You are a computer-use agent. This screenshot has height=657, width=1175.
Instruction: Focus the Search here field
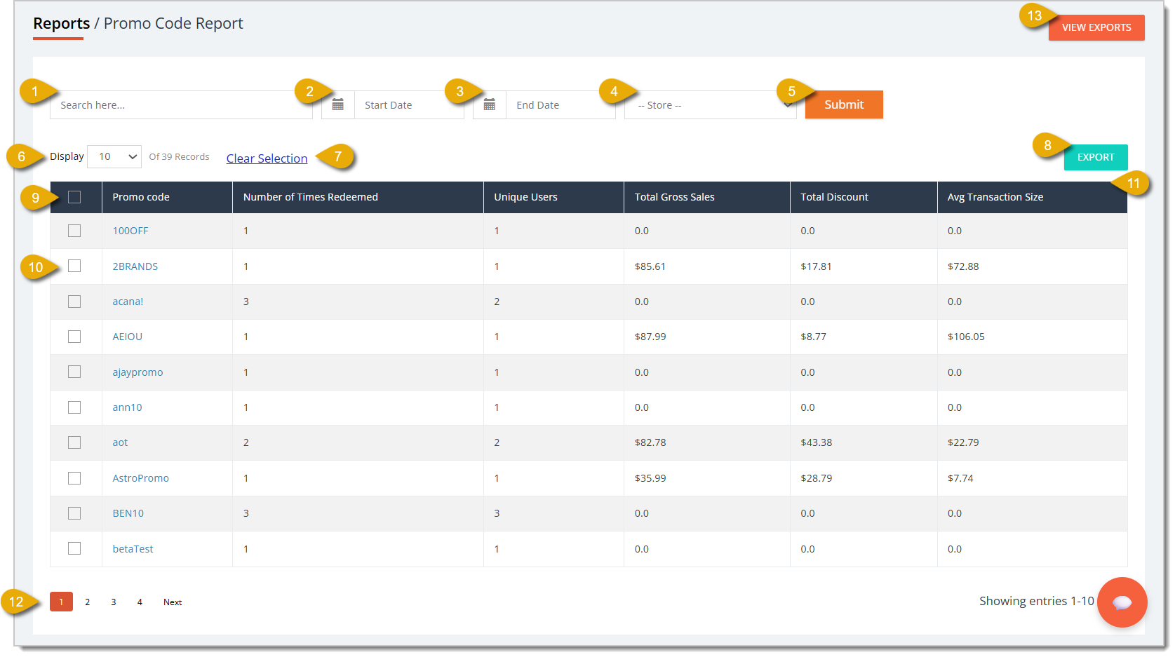coord(181,104)
